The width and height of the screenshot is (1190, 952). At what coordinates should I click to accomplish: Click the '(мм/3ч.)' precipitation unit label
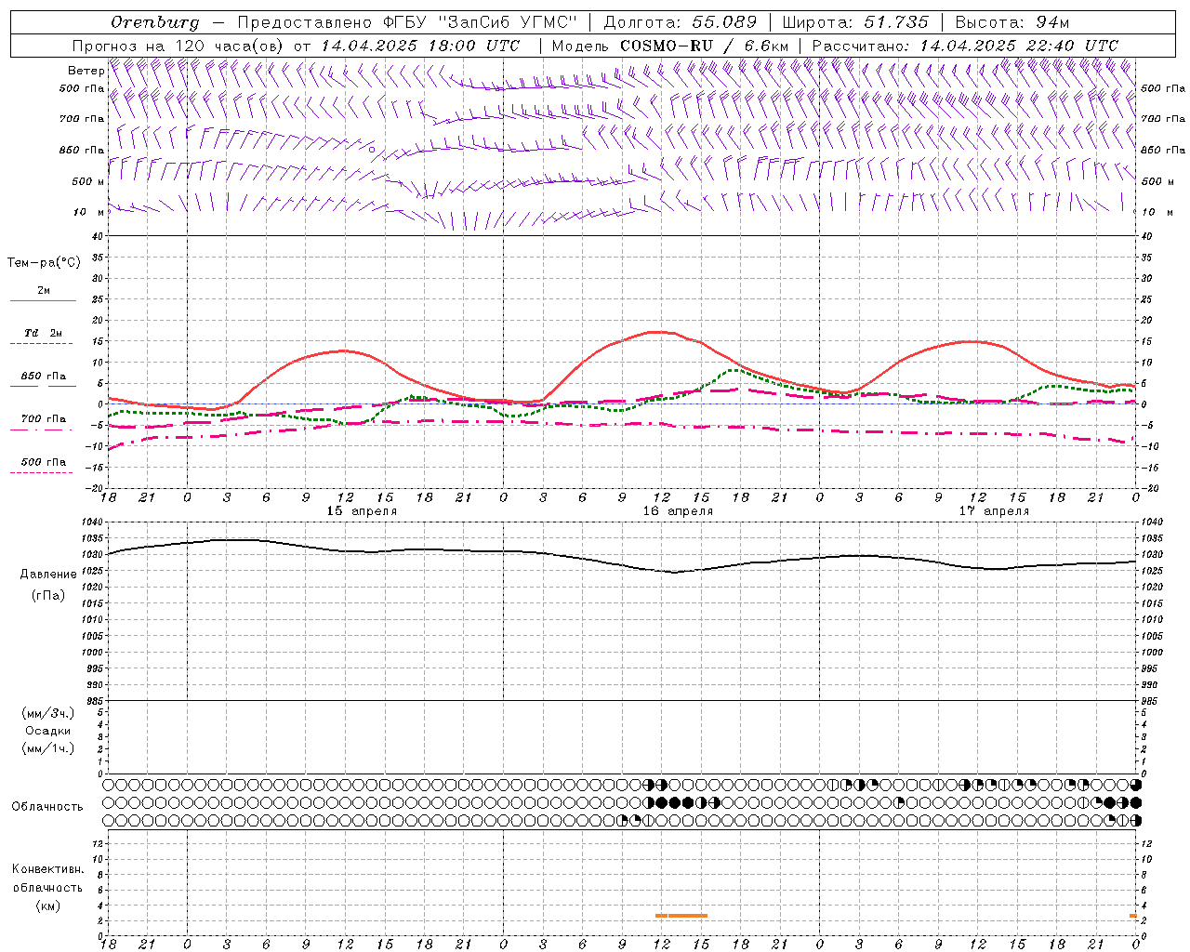pyautogui.click(x=48, y=713)
